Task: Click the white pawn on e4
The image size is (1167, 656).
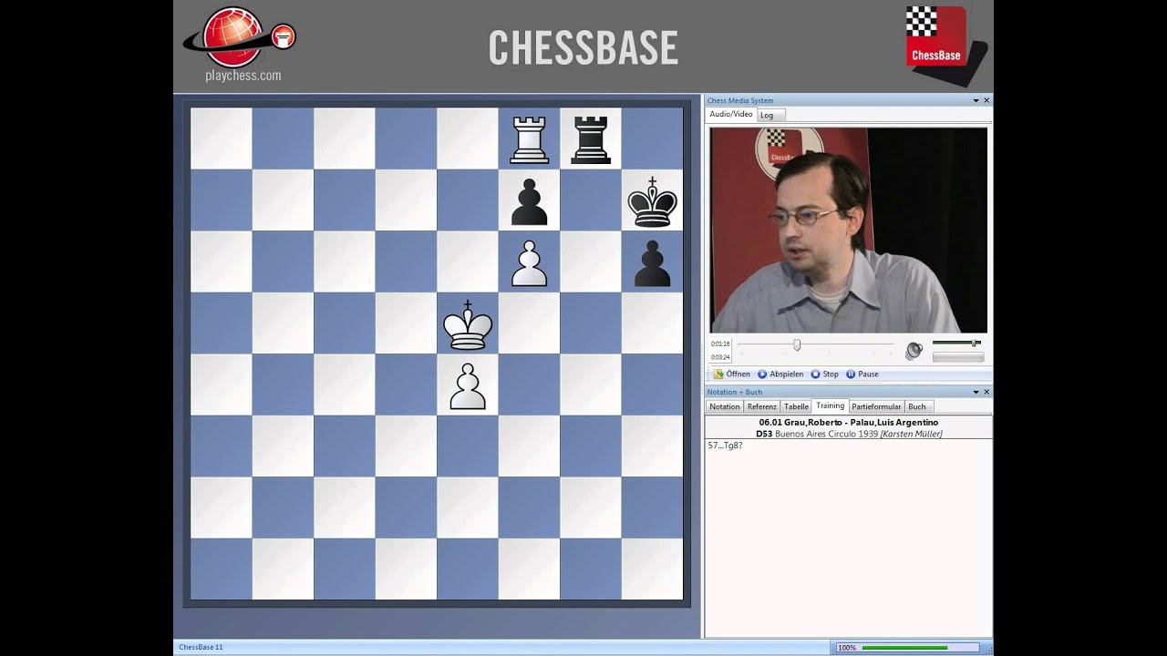Action: (x=468, y=386)
